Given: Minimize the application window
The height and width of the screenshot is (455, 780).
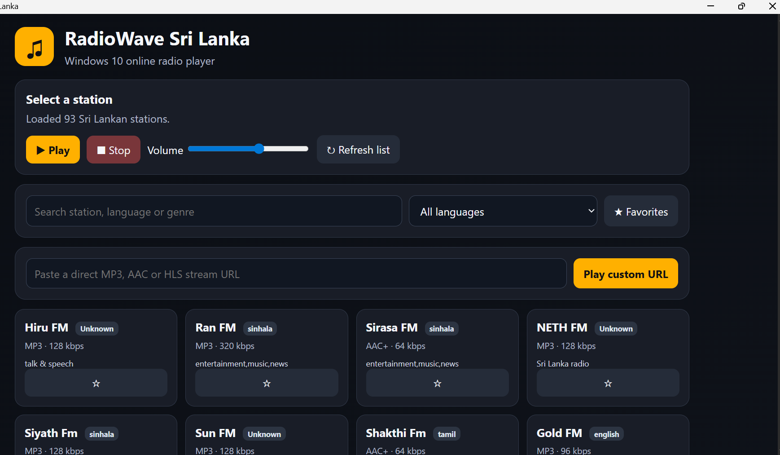Looking at the screenshot, I should coord(710,6).
